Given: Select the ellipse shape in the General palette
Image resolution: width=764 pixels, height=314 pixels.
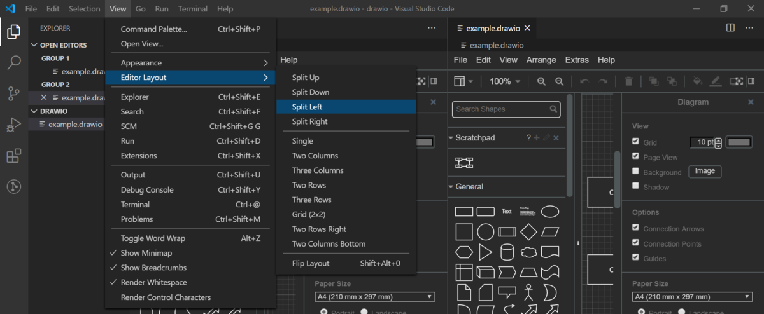Looking at the screenshot, I should click(550, 212).
